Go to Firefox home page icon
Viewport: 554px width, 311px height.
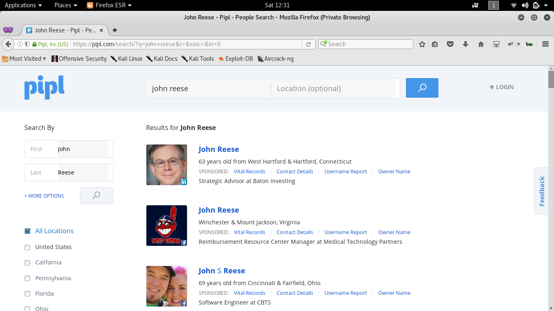481,44
